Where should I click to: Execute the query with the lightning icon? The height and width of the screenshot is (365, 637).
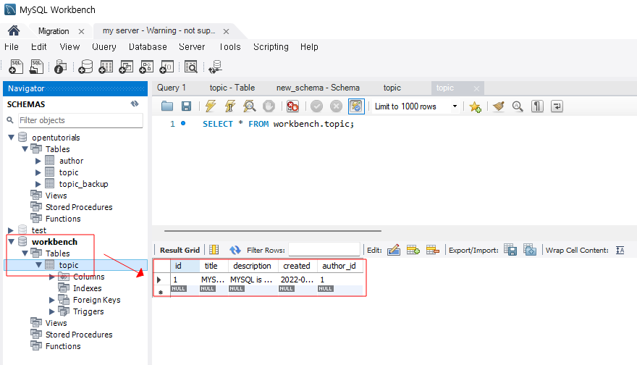[211, 106]
